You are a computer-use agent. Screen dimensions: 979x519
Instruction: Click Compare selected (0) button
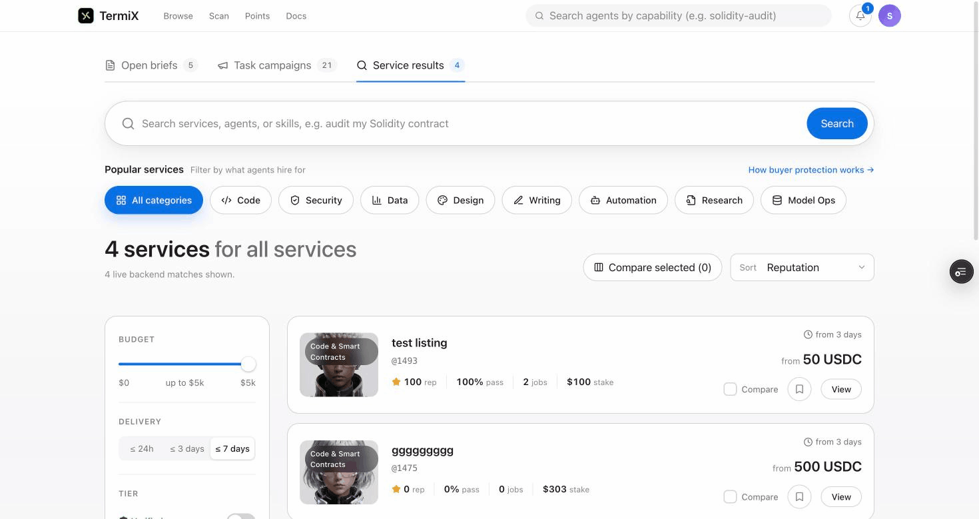[x=653, y=267]
